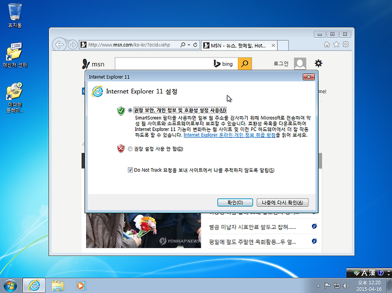Click the 로그인 sign-in link
This screenshot has height=293, width=392.
tap(281, 64)
